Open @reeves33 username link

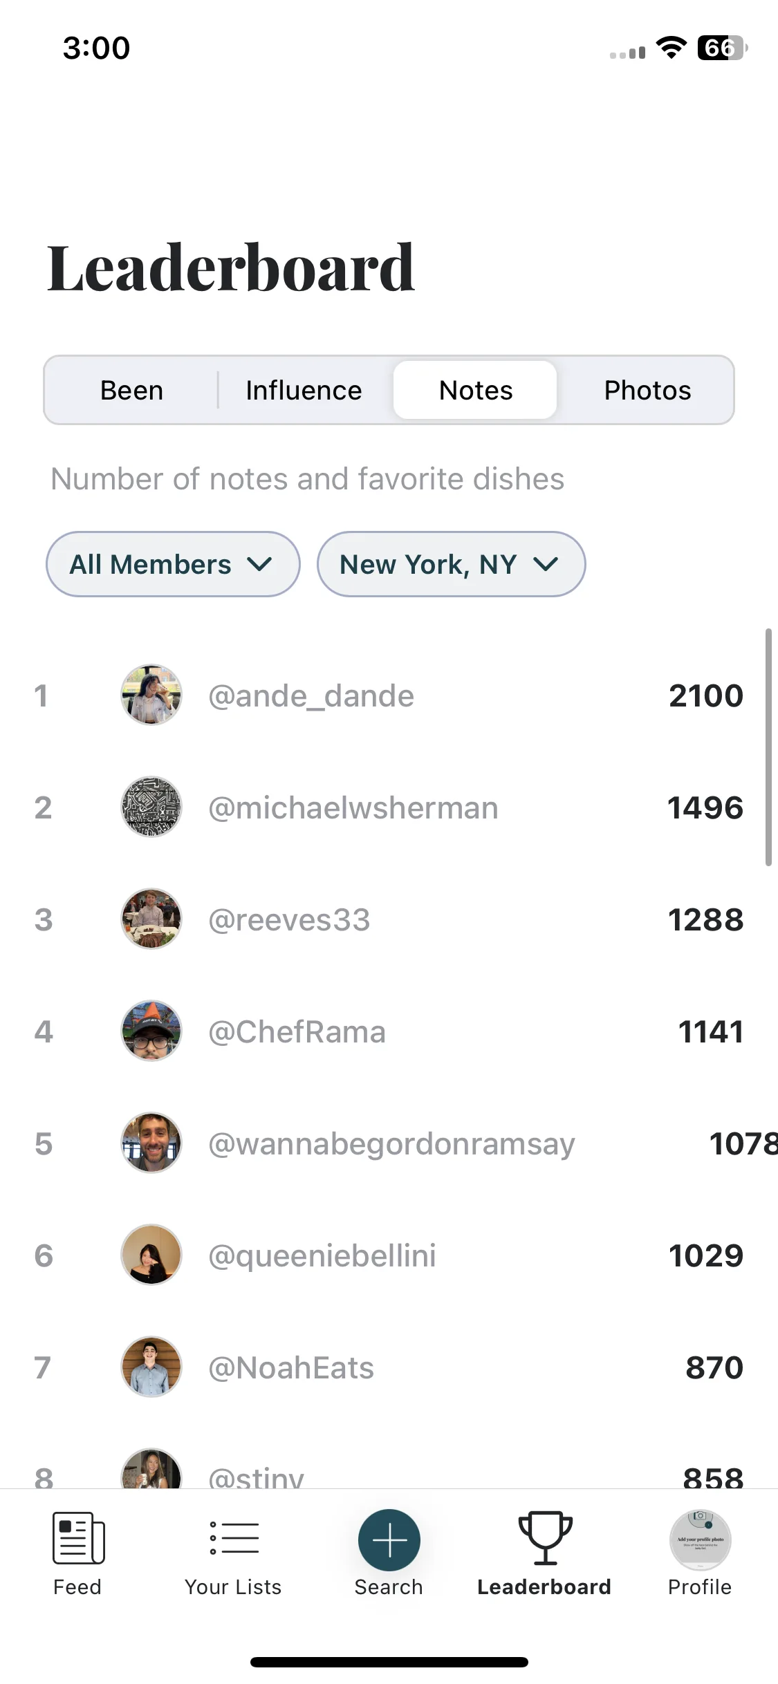(x=289, y=919)
